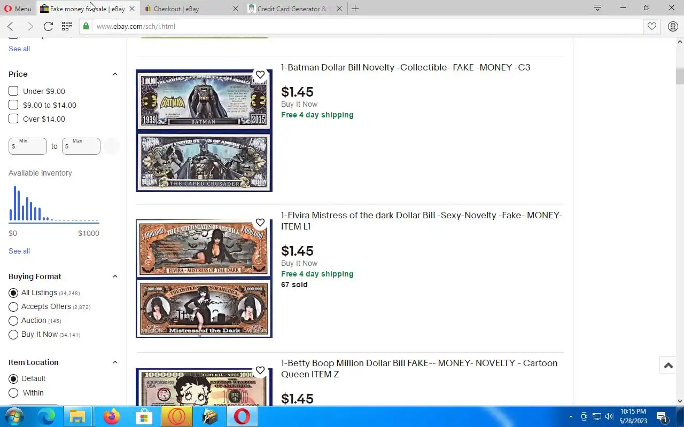Open the box archive app in taskbar
684x427 pixels.
210,417
